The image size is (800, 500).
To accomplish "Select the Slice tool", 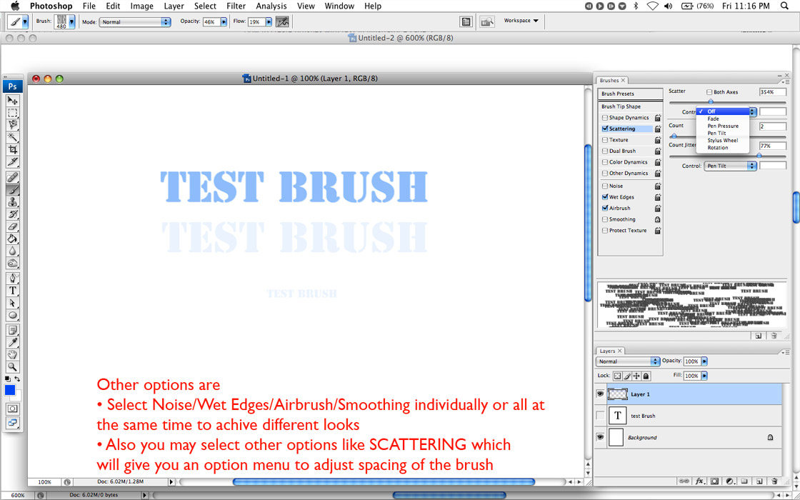I will click(x=13, y=162).
